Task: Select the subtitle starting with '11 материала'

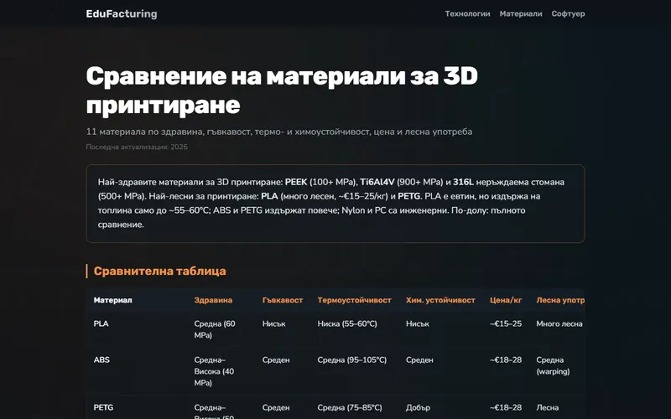Action: click(x=279, y=132)
